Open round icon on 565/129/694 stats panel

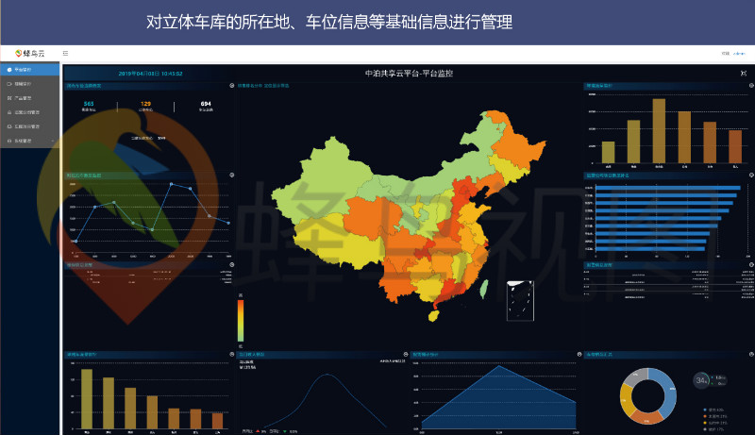tap(231, 86)
